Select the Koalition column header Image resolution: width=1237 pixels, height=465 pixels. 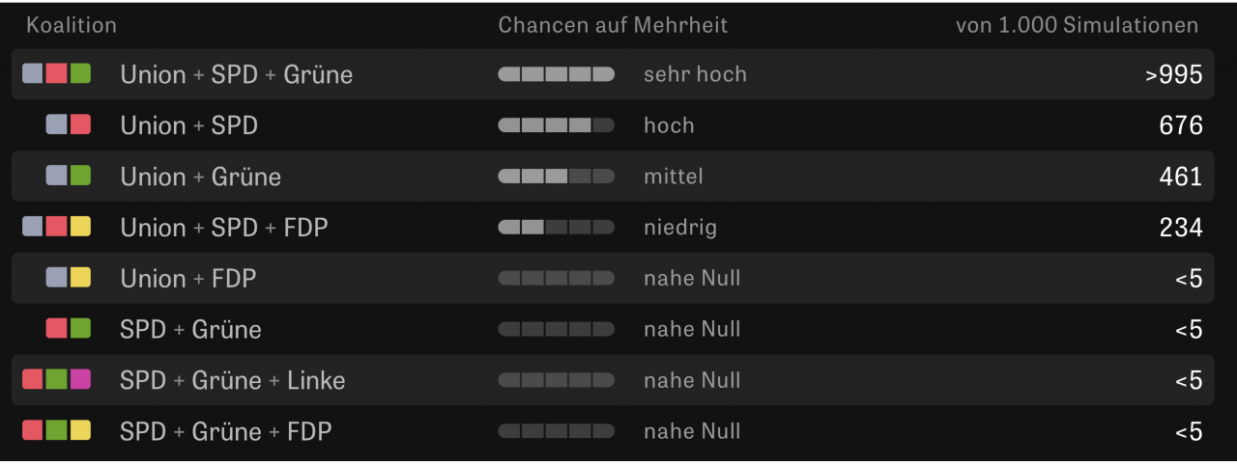72,25
